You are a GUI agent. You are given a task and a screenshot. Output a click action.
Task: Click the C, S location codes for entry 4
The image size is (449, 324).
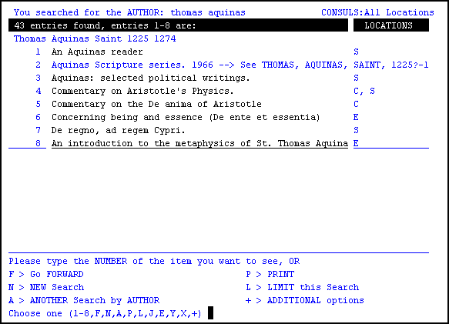pos(364,91)
